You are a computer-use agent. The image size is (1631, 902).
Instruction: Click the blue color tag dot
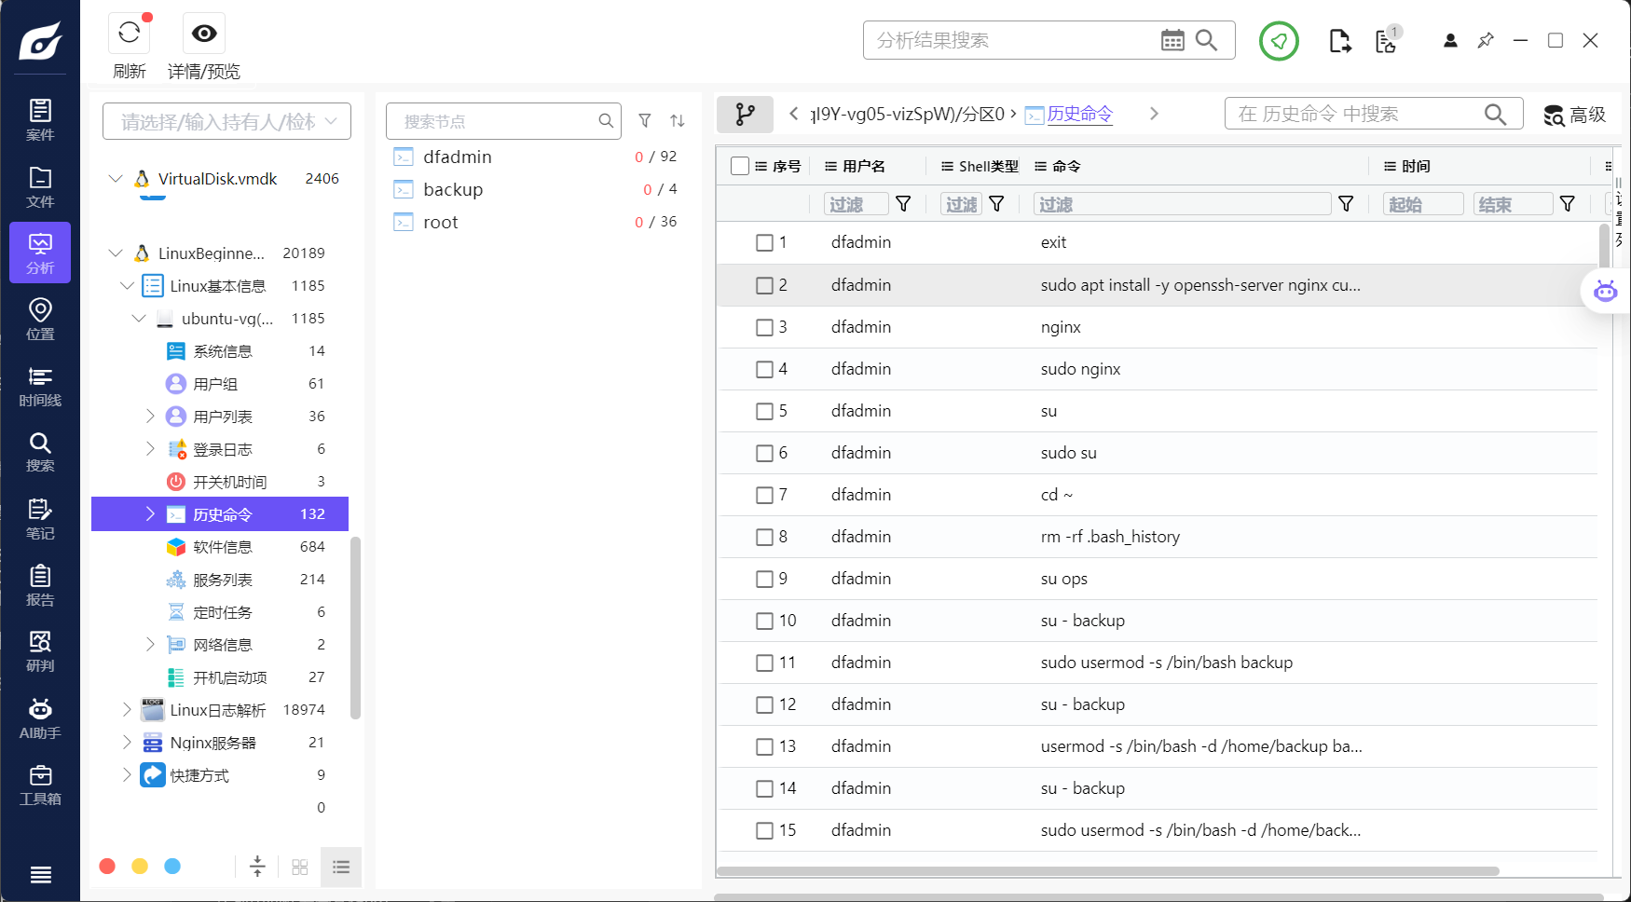(x=172, y=867)
